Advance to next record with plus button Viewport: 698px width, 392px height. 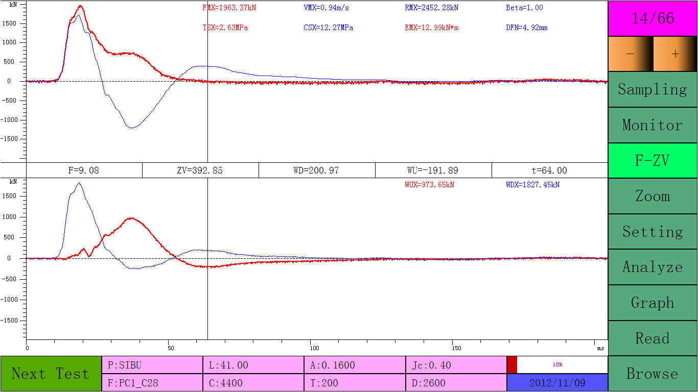tap(676, 55)
